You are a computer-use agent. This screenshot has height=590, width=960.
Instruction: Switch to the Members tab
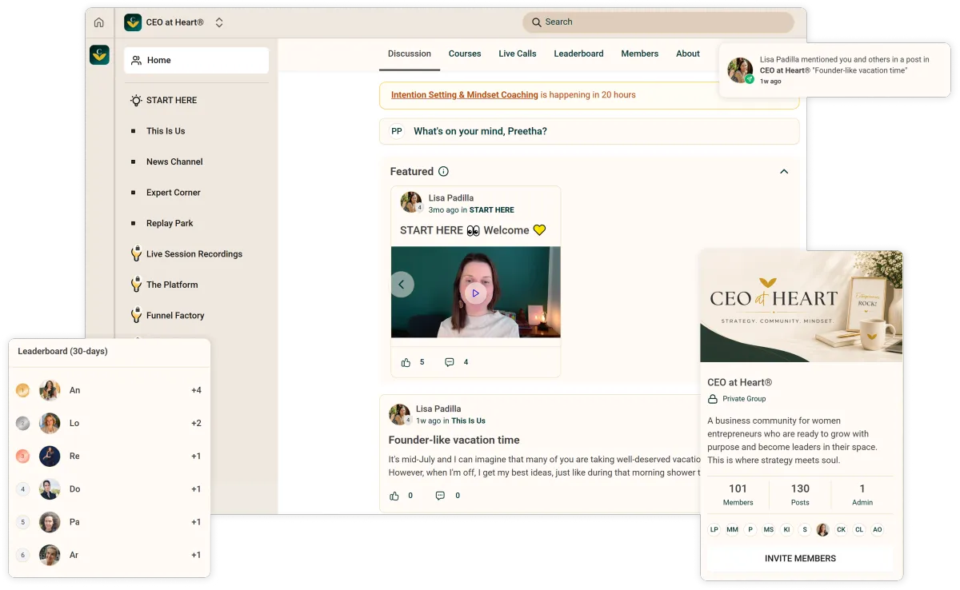pos(640,54)
